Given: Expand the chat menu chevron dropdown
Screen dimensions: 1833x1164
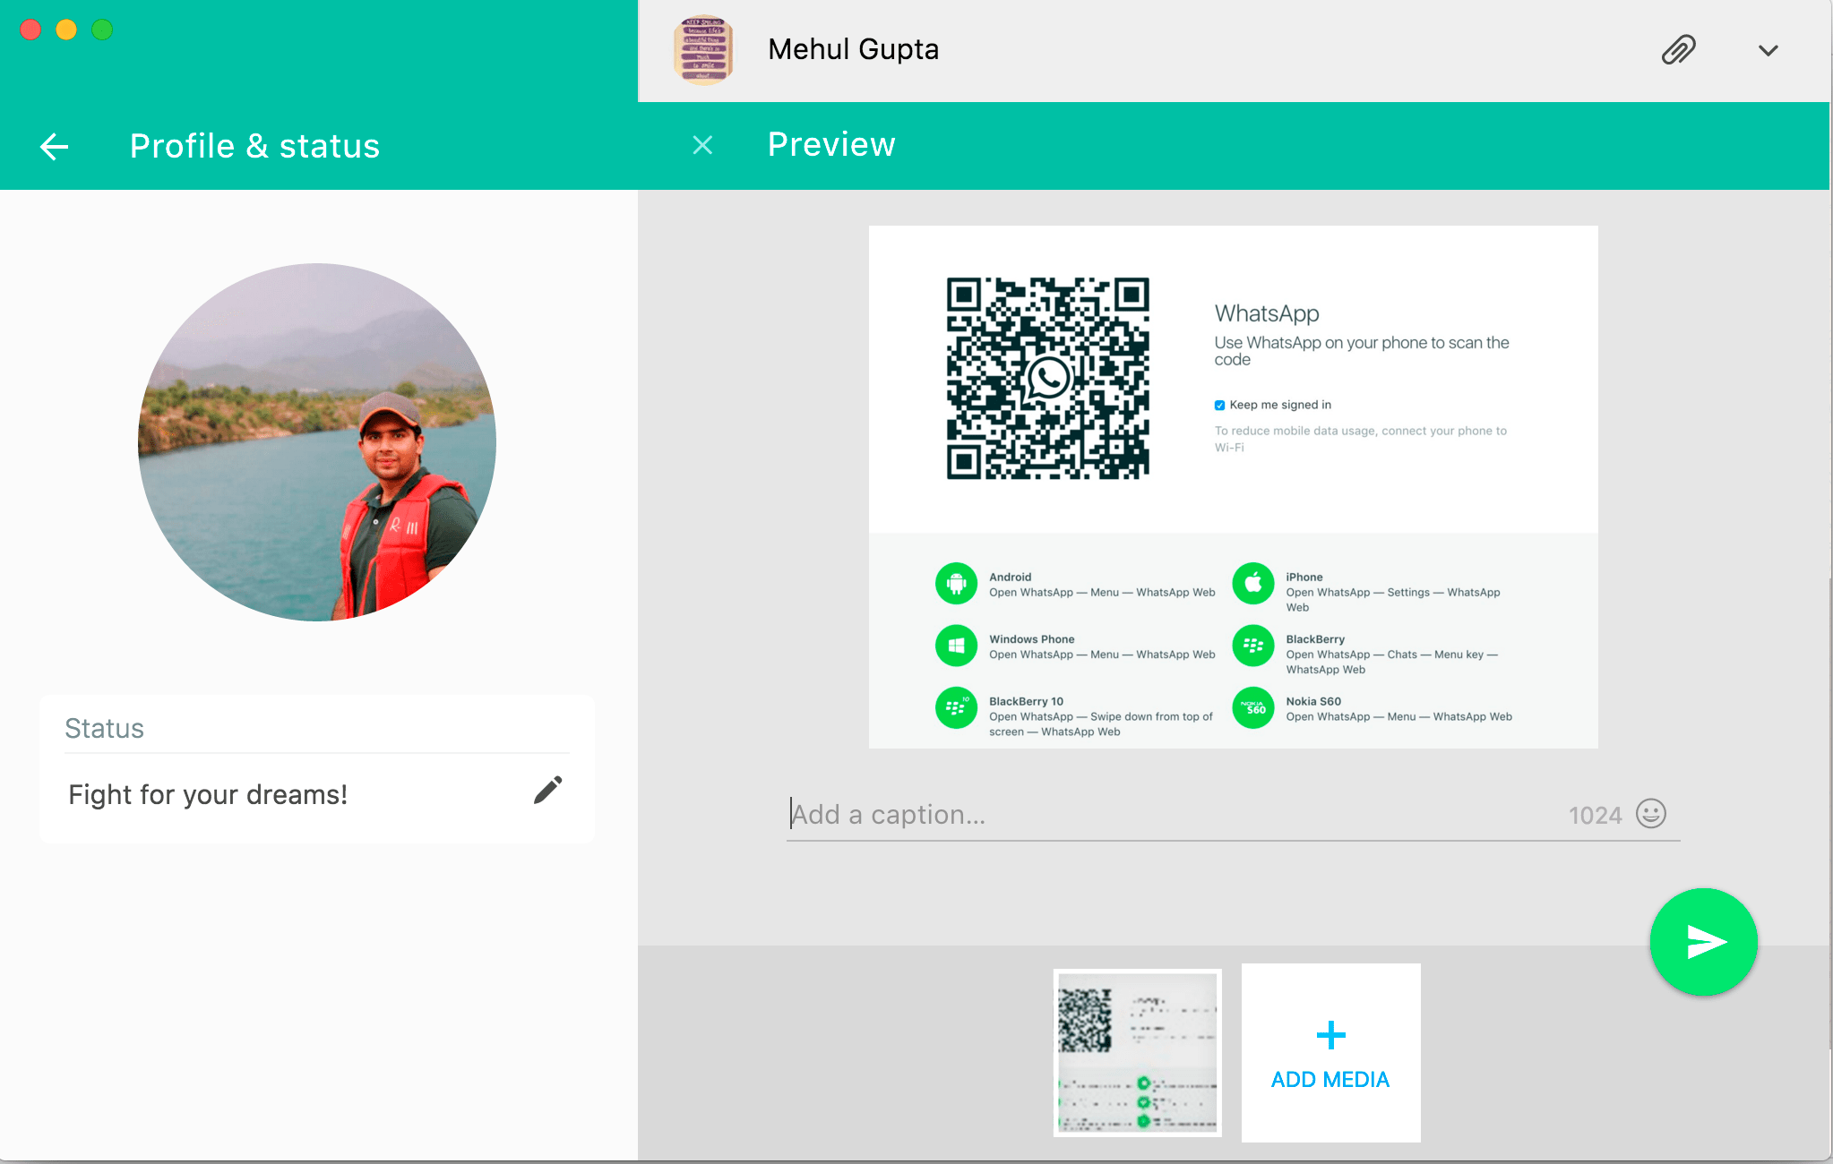Looking at the screenshot, I should click(1768, 51).
